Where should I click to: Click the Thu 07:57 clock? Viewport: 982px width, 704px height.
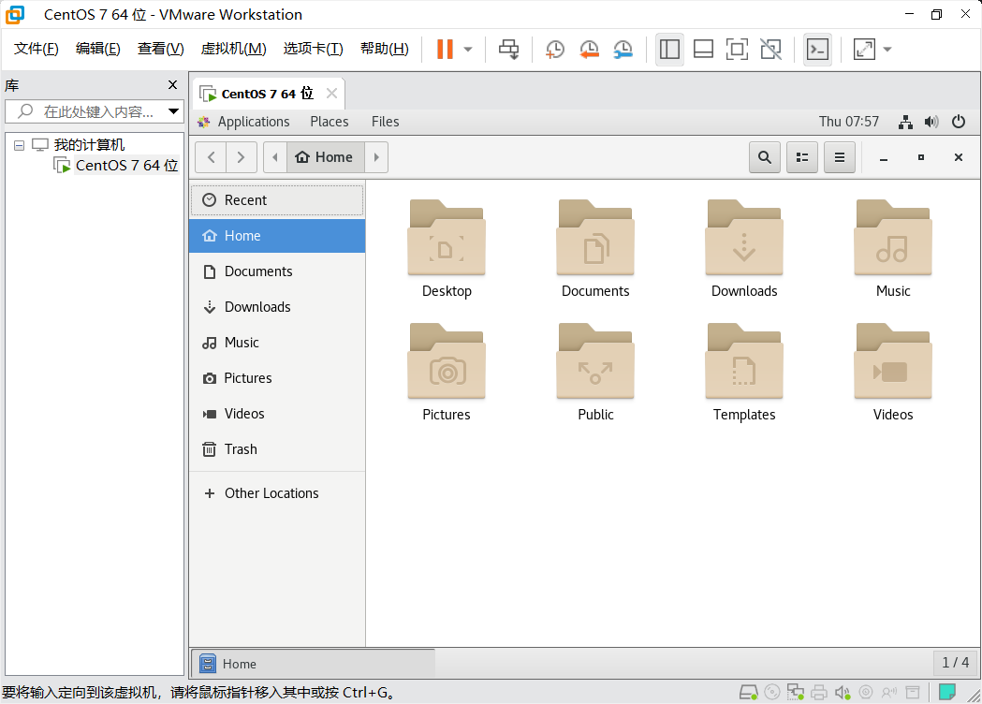coord(849,122)
